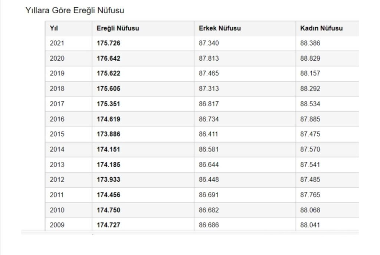Click the female population value 88.068
380x255 pixels.
tap(310, 210)
